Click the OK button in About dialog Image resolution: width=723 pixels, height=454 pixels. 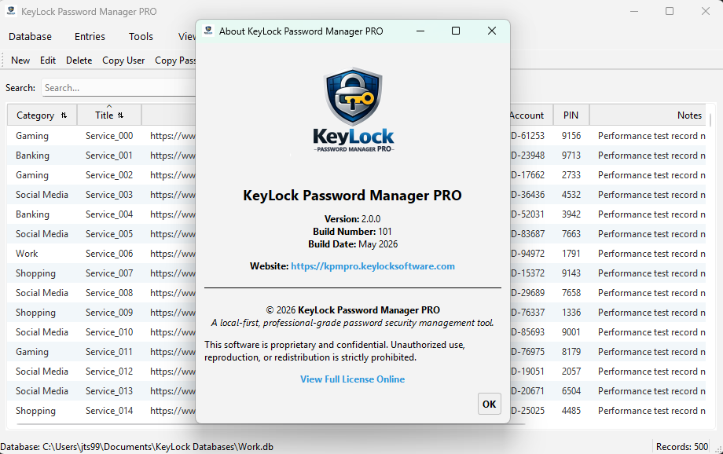[490, 405]
